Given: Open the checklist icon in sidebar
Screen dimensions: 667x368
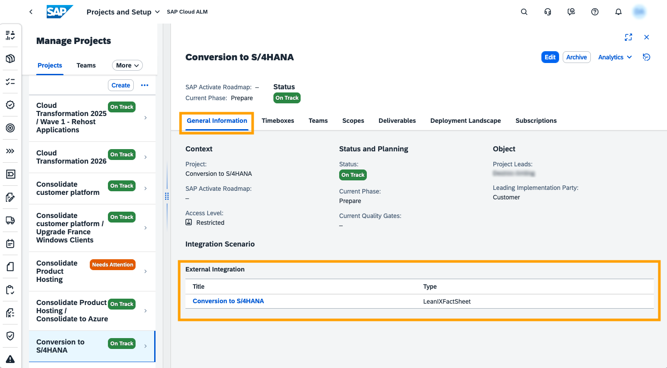Looking at the screenshot, I should pos(10,82).
